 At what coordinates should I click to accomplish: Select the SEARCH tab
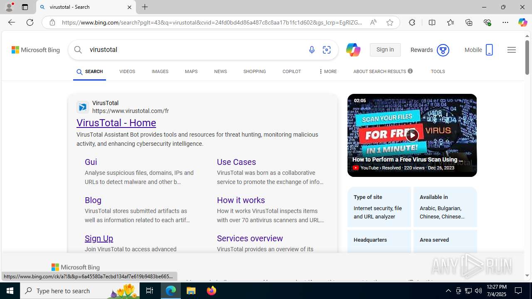click(89, 72)
